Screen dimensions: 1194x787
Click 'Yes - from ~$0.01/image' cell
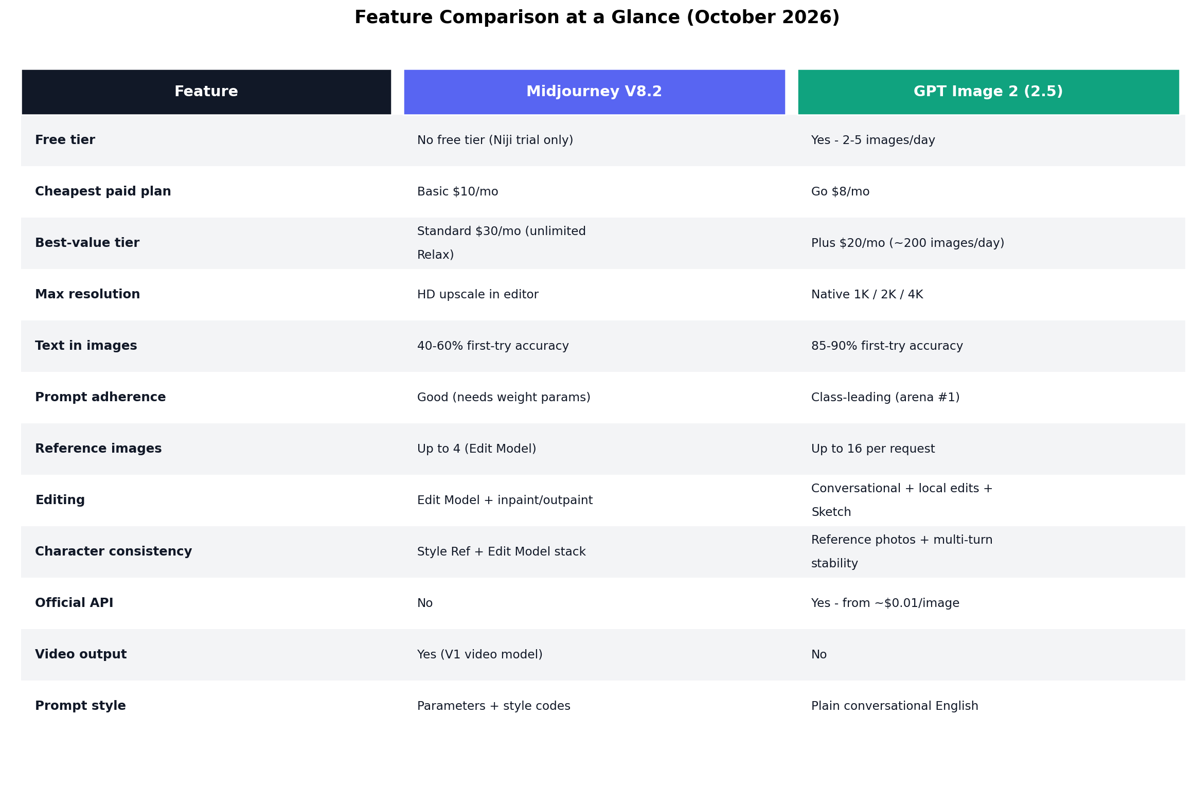[885, 603]
